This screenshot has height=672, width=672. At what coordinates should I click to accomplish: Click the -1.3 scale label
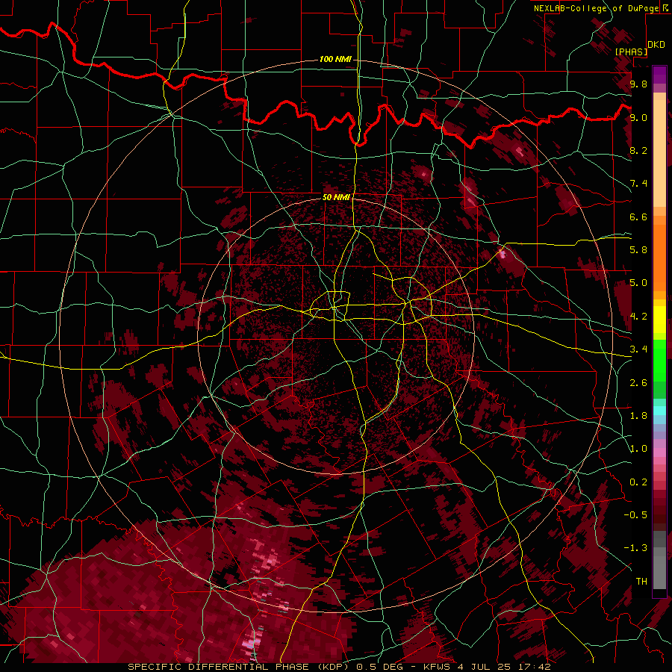(x=635, y=548)
